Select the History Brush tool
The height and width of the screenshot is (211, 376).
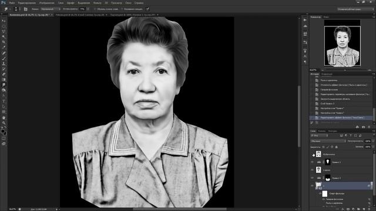(x=4, y=69)
